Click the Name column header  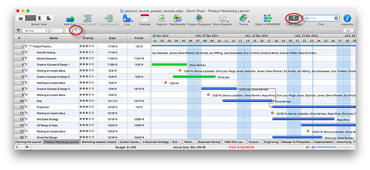(x=54, y=38)
